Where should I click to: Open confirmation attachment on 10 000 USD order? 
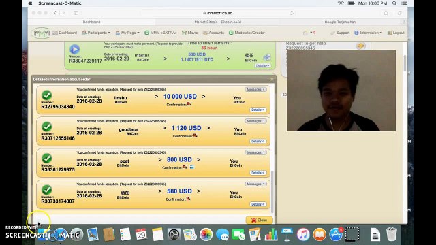tap(189, 104)
